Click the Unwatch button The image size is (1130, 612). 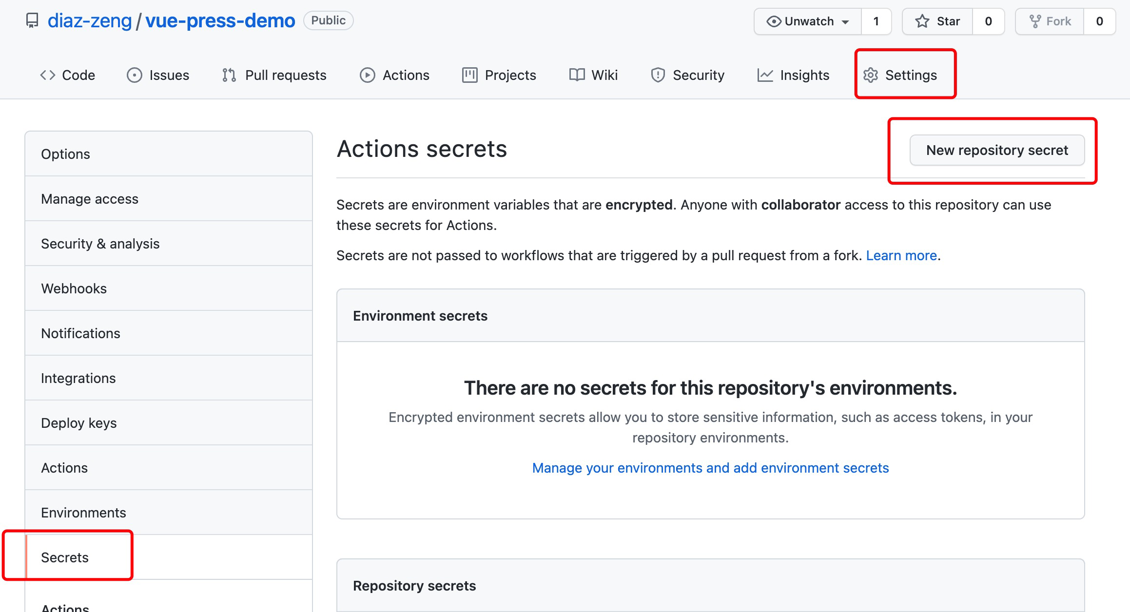[x=808, y=21]
